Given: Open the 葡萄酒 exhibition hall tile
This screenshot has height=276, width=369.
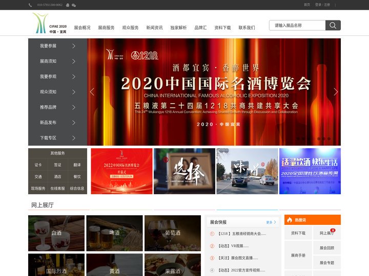Looking at the screenshot, I should point(173,233).
